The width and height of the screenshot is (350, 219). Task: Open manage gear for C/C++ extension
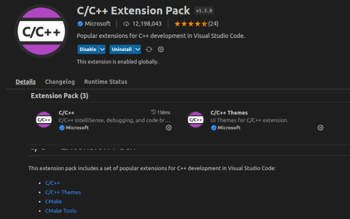[x=168, y=127]
